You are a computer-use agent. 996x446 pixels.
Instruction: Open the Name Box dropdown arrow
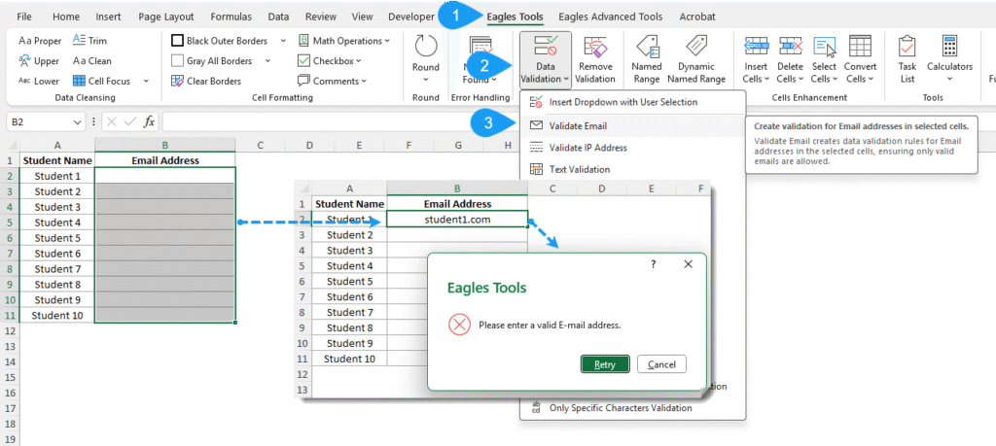click(78, 121)
